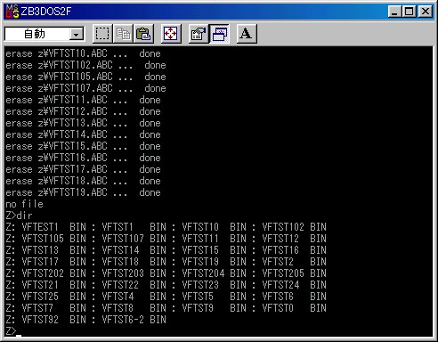Click the Paste clipboard icon
The width and height of the screenshot is (438, 342).
coord(143,34)
